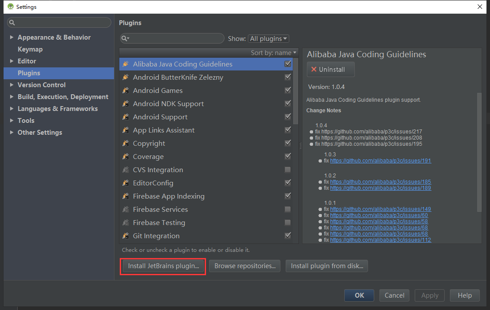Viewport: 490px width, 310px height.
Task: Click the plugin icon beside EditorConfig
Action: coord(125,183)
